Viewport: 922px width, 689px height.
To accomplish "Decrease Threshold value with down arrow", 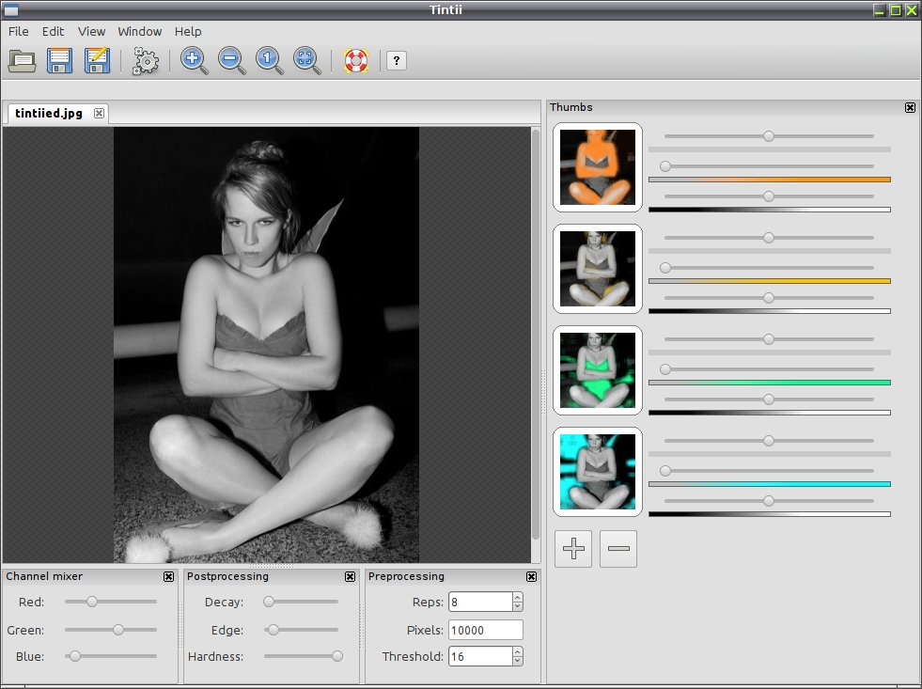I will coord(518,662).
